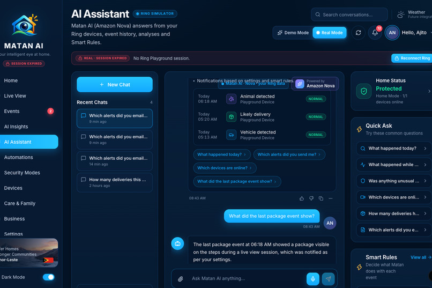Click the Vehicle detected car icon
The image size is (432, 288).
coord(231,135)
